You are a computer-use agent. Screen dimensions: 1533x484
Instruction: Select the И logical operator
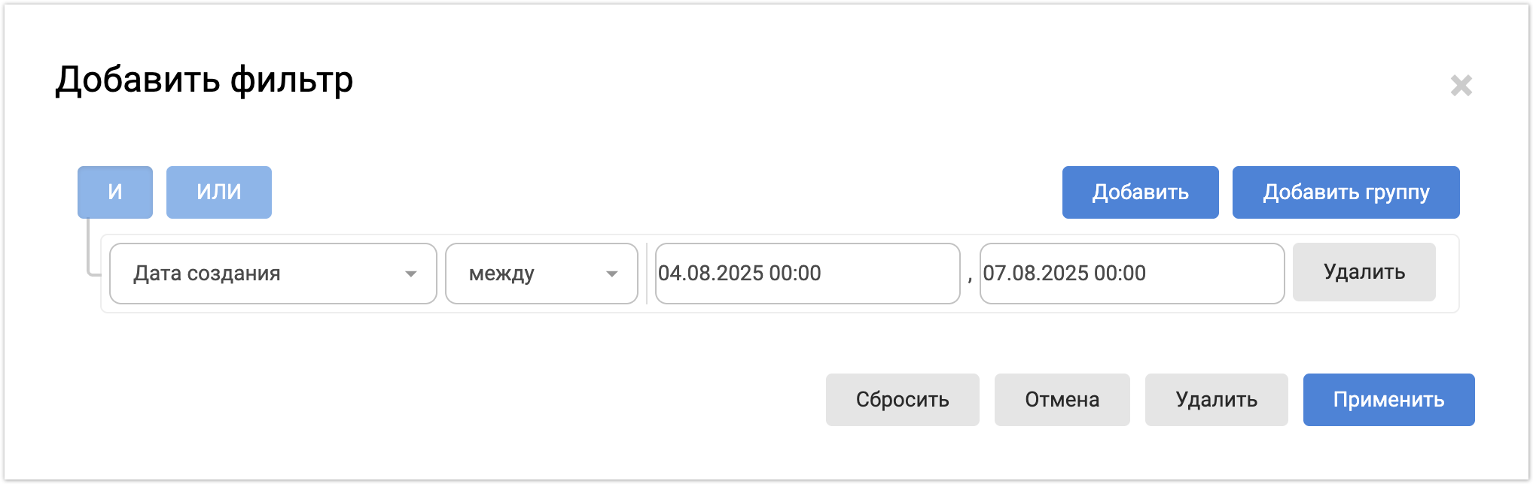tap(115, 192)
